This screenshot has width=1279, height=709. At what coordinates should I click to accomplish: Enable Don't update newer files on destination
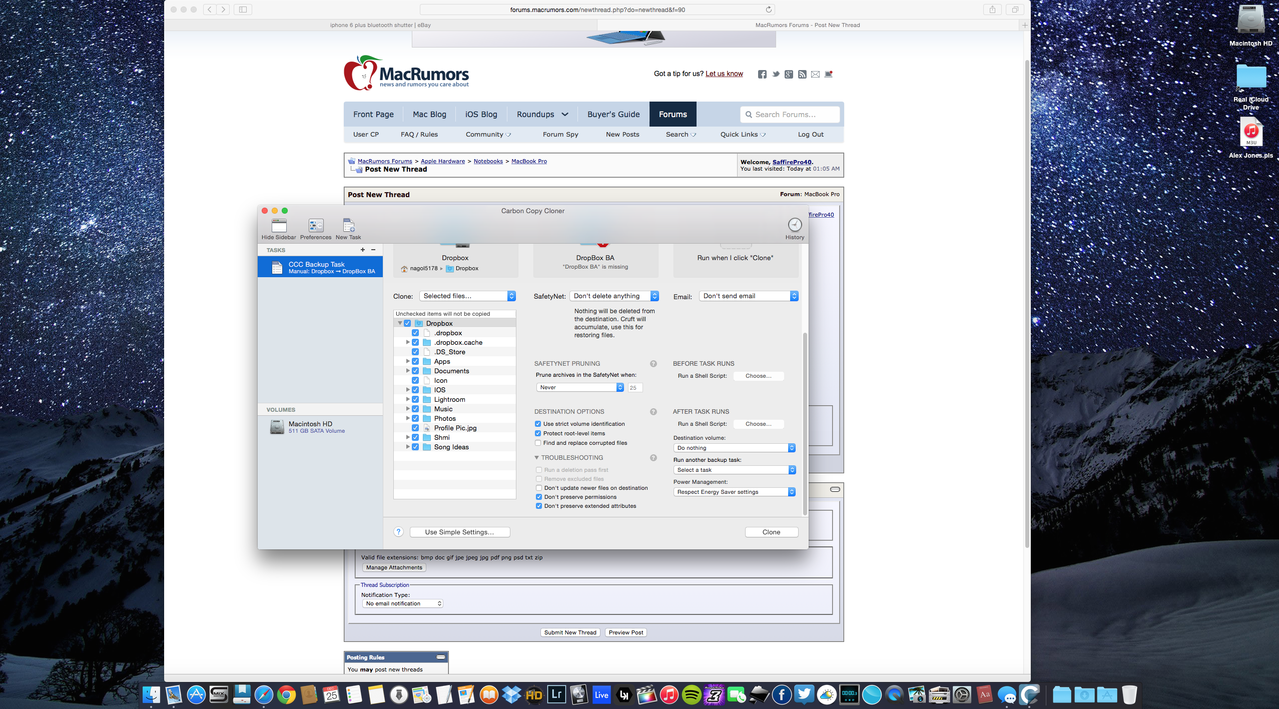point(539,488)
